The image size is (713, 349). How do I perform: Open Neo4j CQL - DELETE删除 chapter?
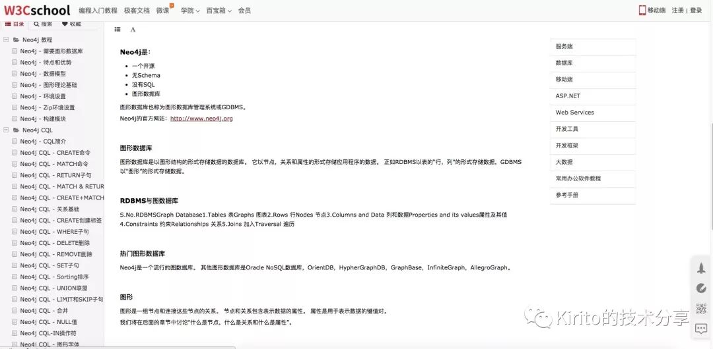(55, 243)
